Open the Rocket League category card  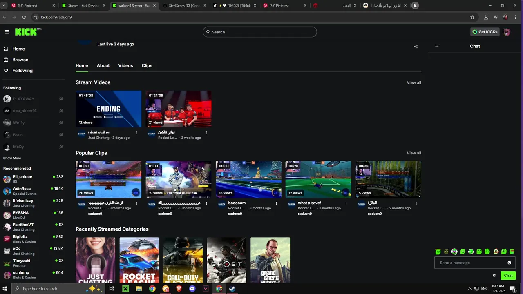point(139,260)
